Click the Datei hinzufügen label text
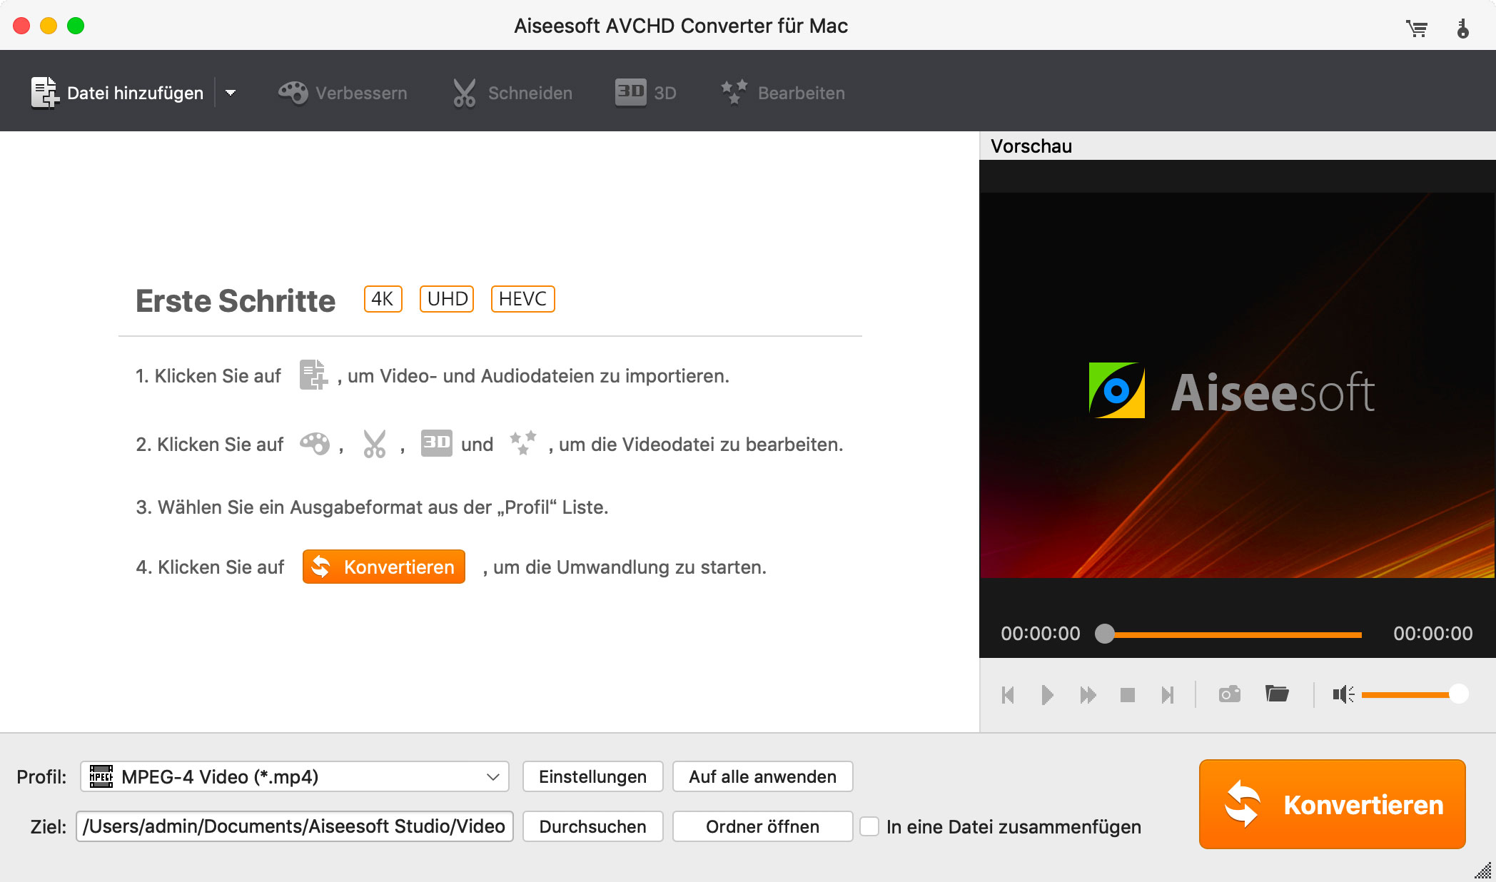1496x882 pixels. [x=135, y=93]
